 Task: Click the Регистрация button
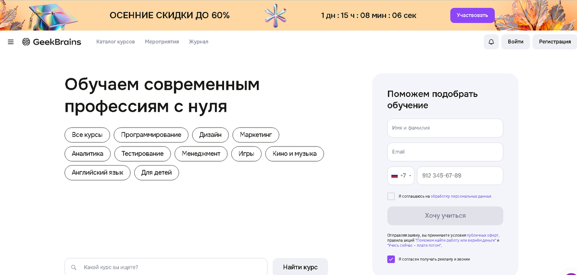(x=555, y=42)
